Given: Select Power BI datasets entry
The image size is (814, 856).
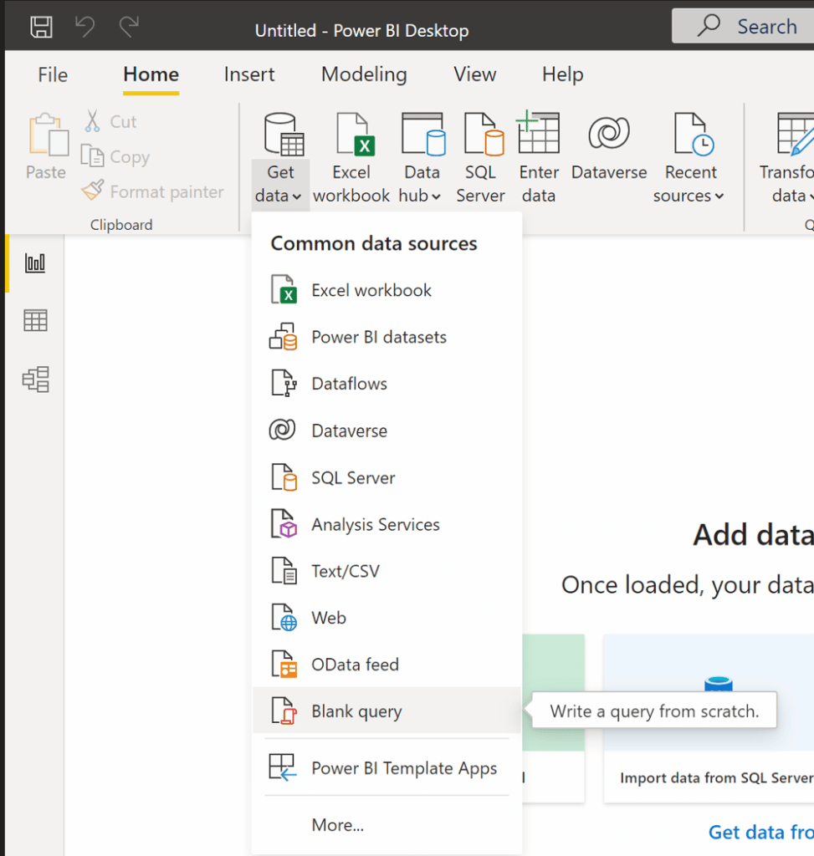Looking at the screenshot, I should [387, 336].
